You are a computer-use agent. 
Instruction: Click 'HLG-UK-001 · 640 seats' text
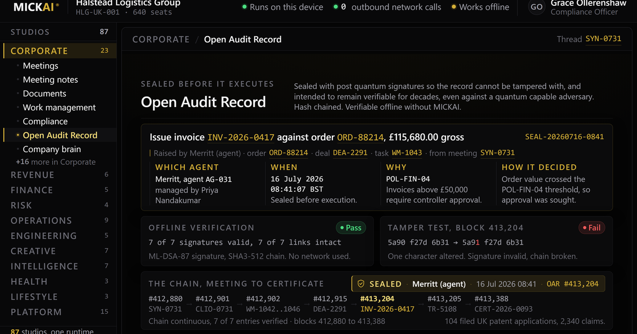coord(124,12)
